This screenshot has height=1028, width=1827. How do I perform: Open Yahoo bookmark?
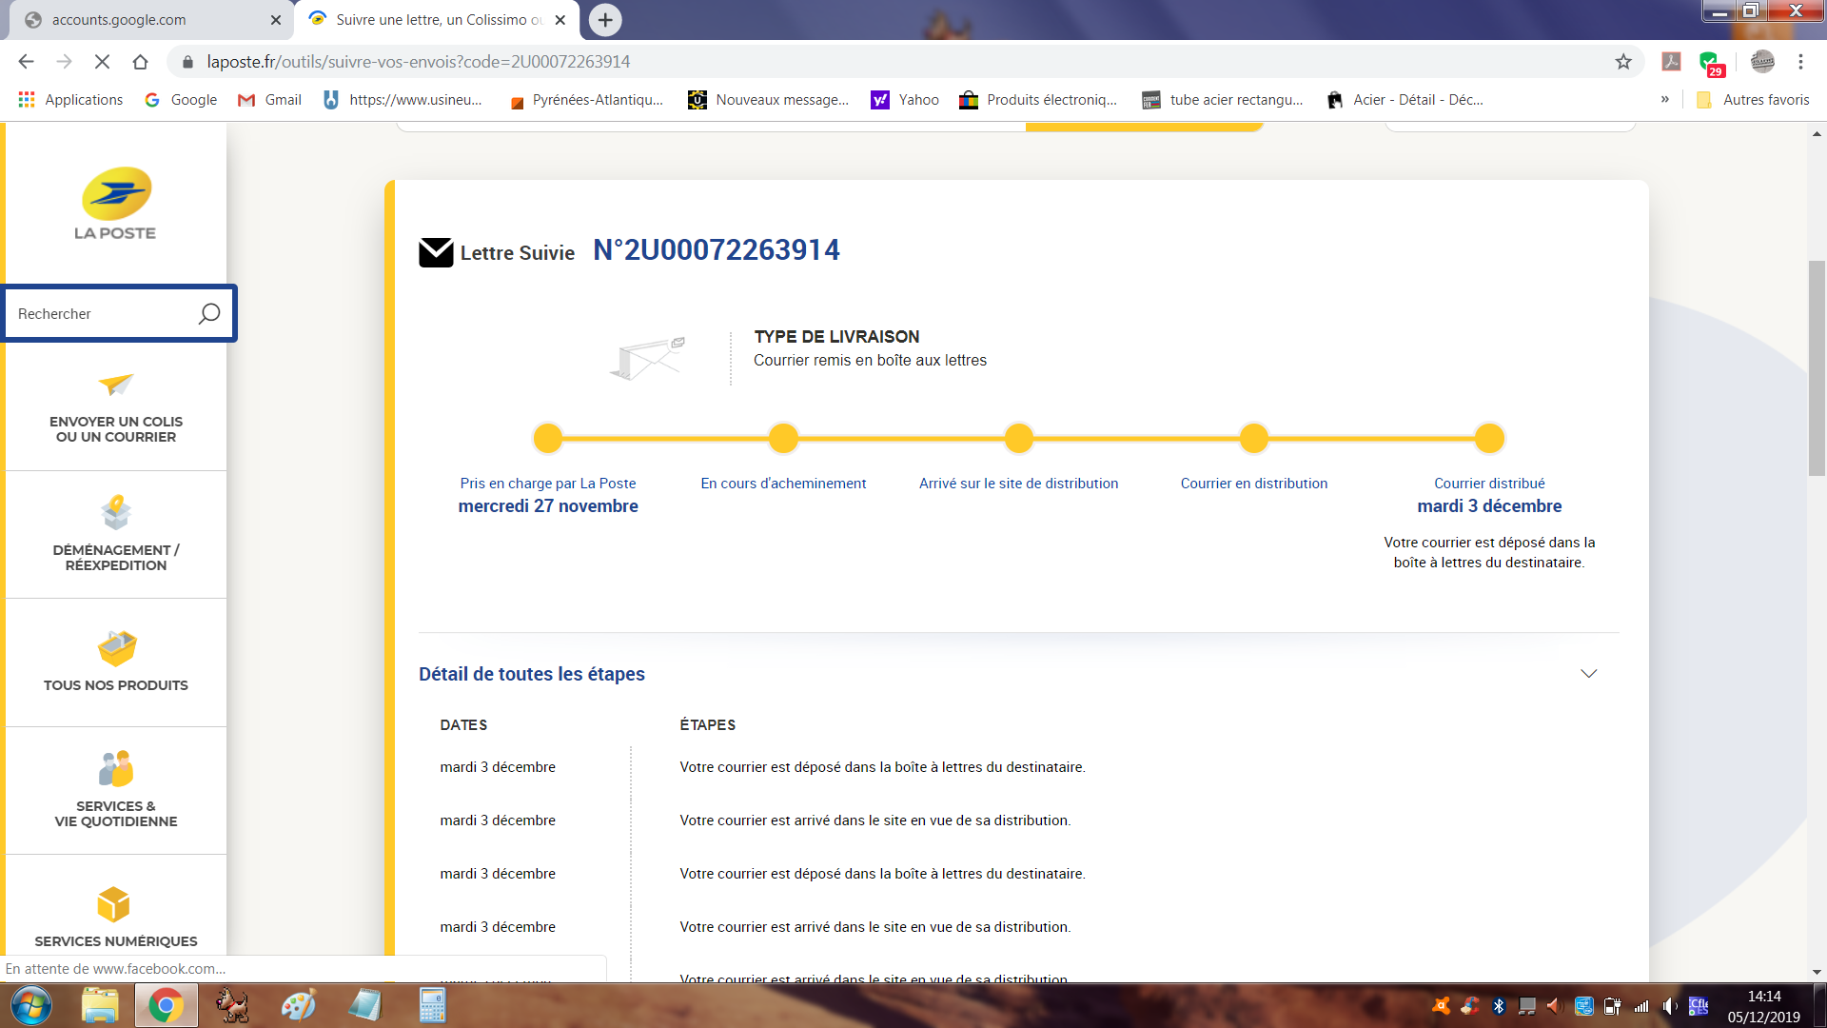905,100
